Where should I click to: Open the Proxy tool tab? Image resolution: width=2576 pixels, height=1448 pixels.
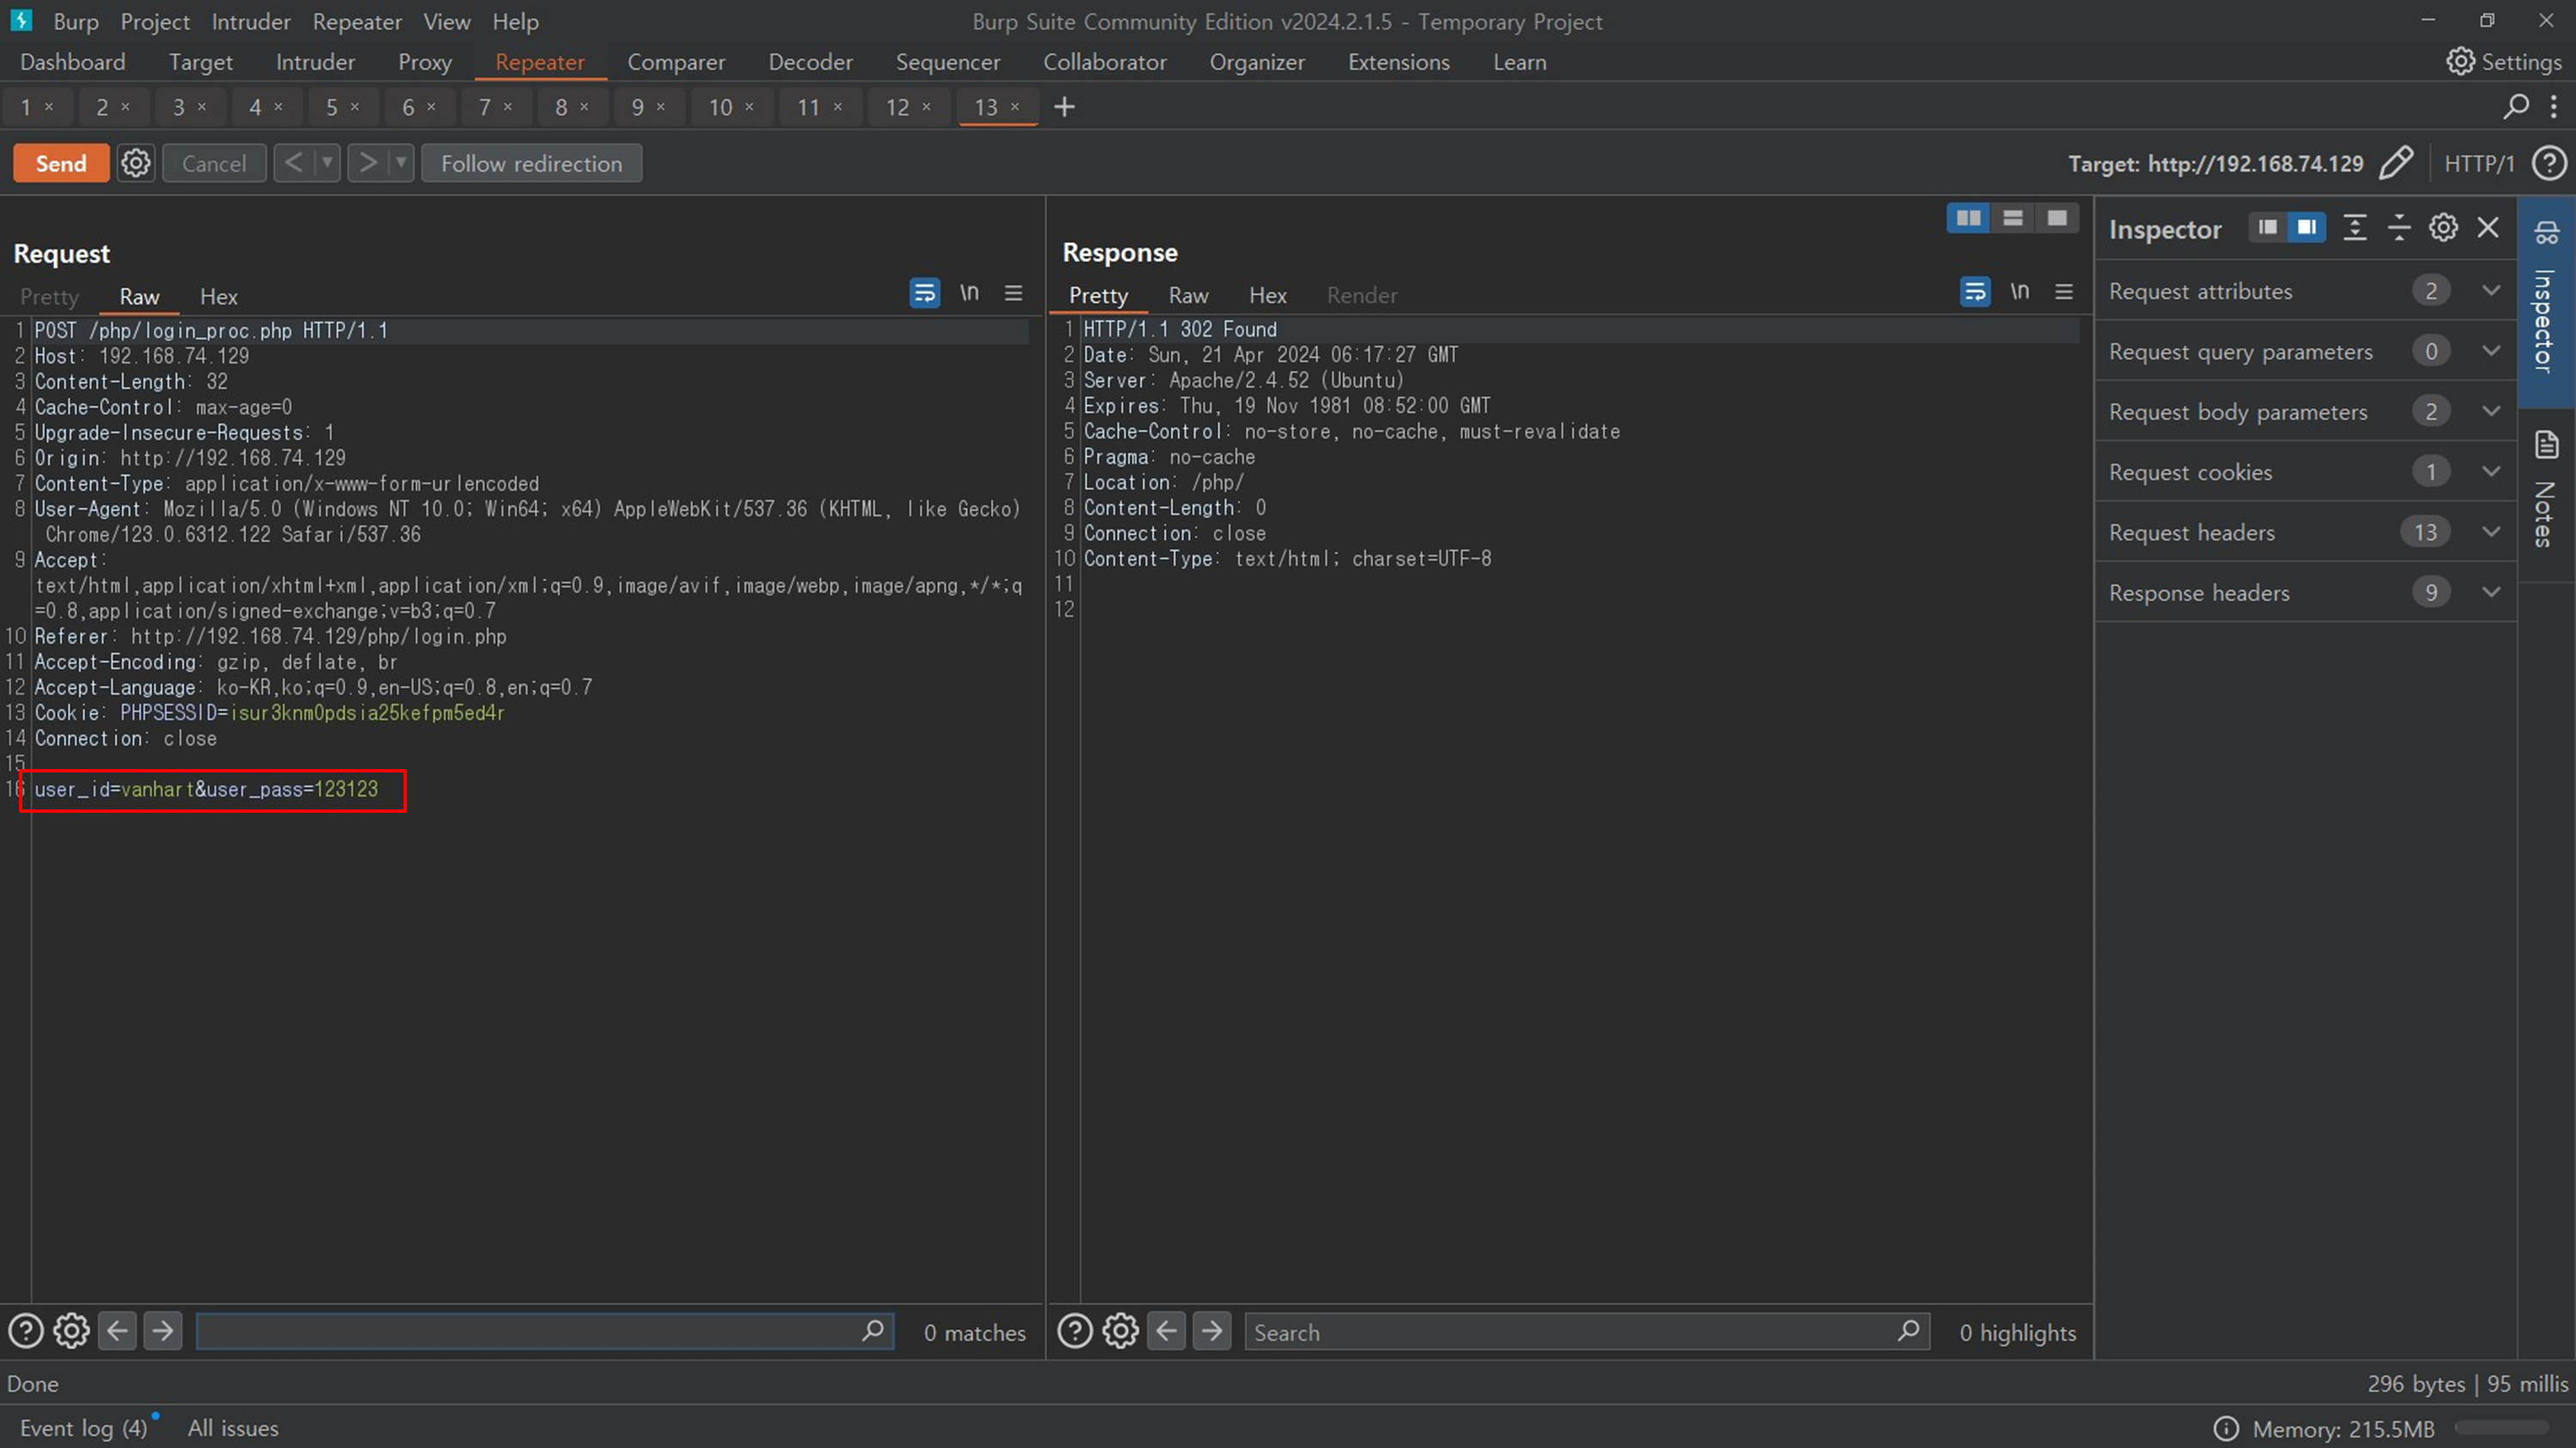coord(424,62)
